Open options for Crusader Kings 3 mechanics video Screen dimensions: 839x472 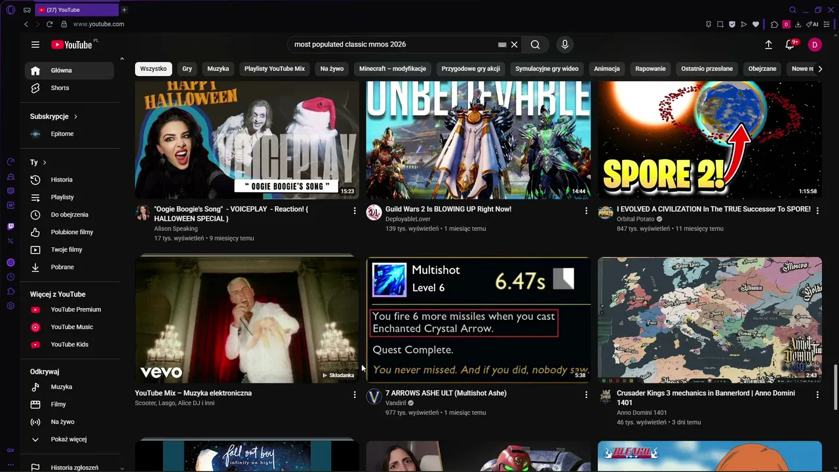click(x=817, y=395)
